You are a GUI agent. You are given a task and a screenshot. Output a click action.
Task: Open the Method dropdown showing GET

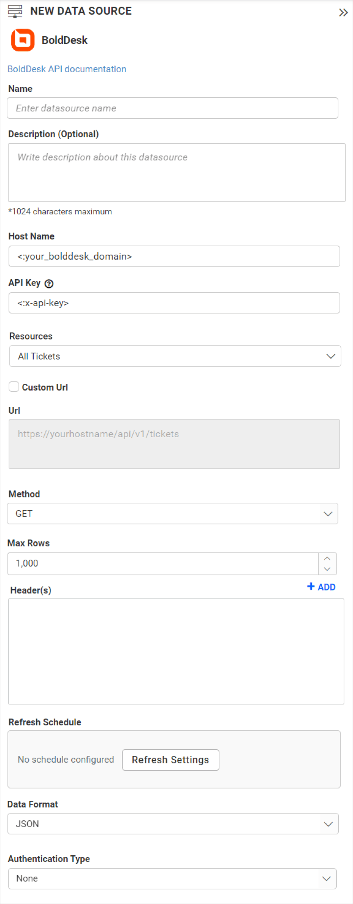(x=172, y=514)
